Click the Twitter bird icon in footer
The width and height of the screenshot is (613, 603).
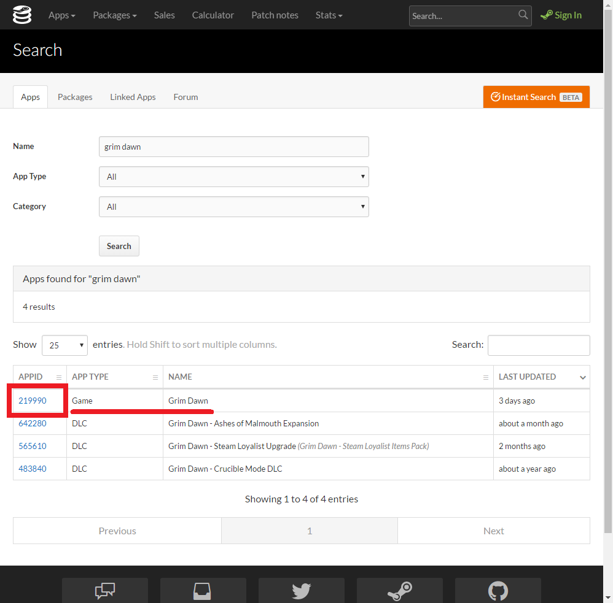301,591
